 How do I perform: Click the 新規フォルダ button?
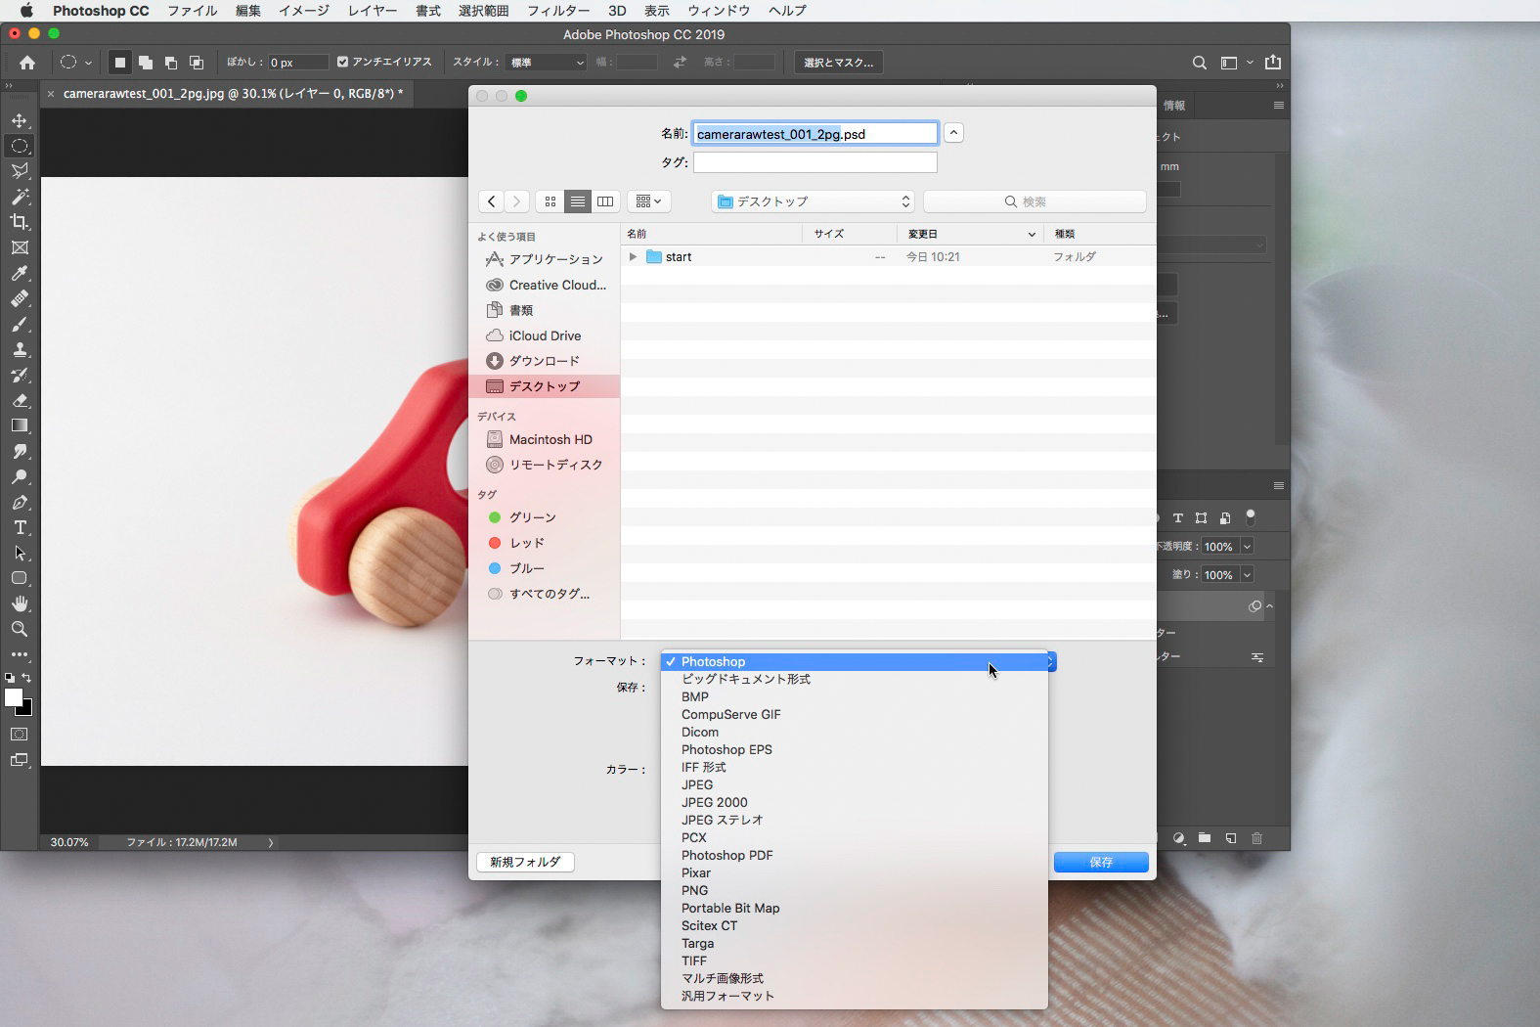tap(525, 862)
